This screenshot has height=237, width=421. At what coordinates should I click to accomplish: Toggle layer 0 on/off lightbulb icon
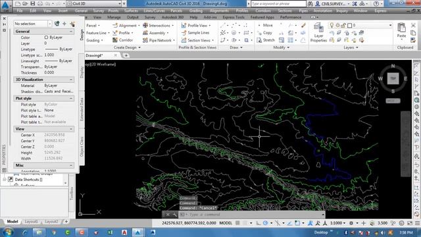[332, 25]
